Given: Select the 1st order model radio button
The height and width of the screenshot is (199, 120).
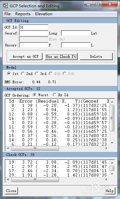Looking at the screenshot, I should pos(9,74).
